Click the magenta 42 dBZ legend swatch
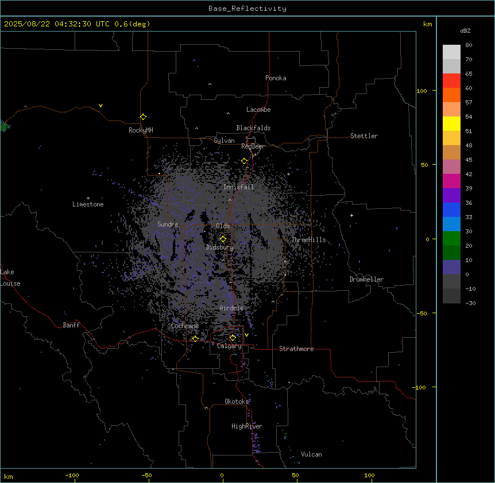495x483 pixels. click(x=451, y=181)
